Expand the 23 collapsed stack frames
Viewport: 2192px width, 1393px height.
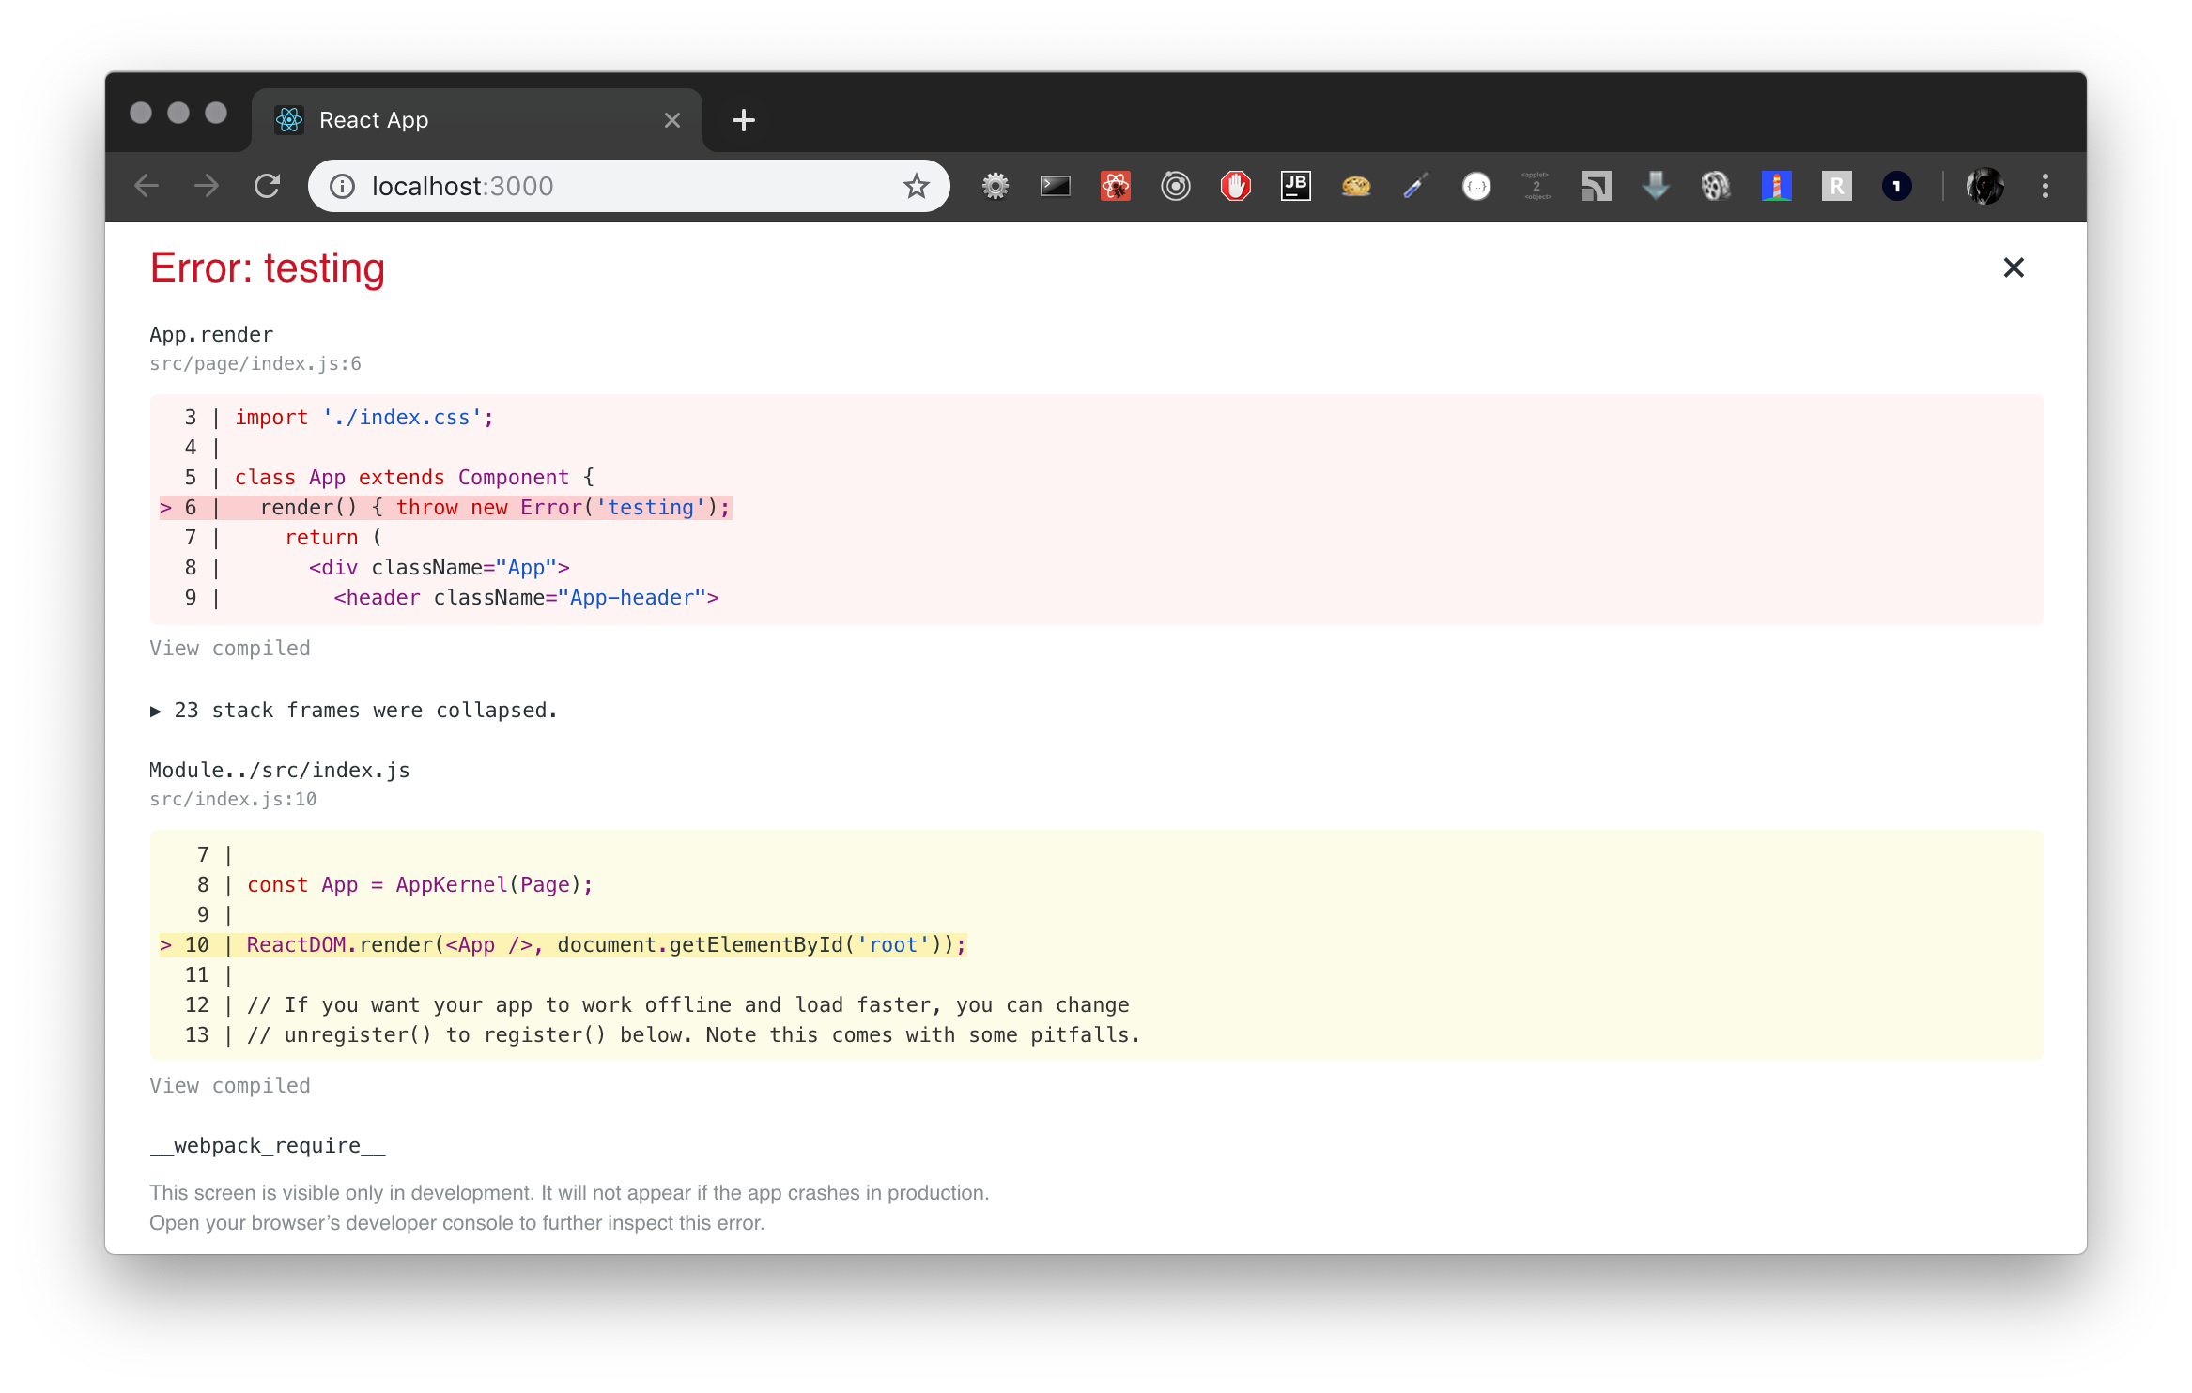[x=355, y=711]
